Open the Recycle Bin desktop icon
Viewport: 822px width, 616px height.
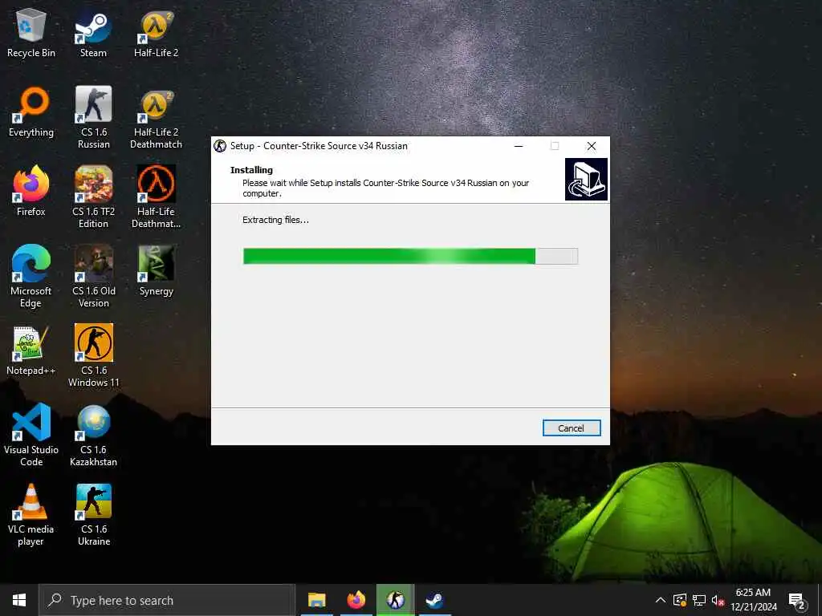click(x=31, y=32)
